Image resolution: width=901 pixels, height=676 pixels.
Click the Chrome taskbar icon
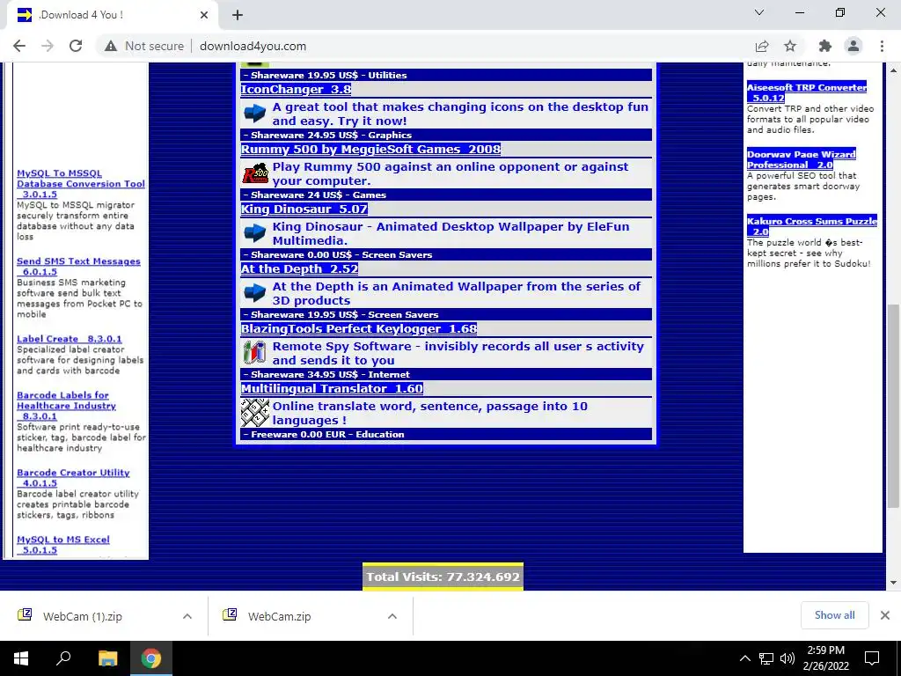151,658
